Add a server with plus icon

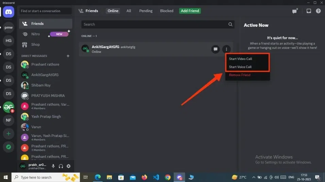click(8, 134)
